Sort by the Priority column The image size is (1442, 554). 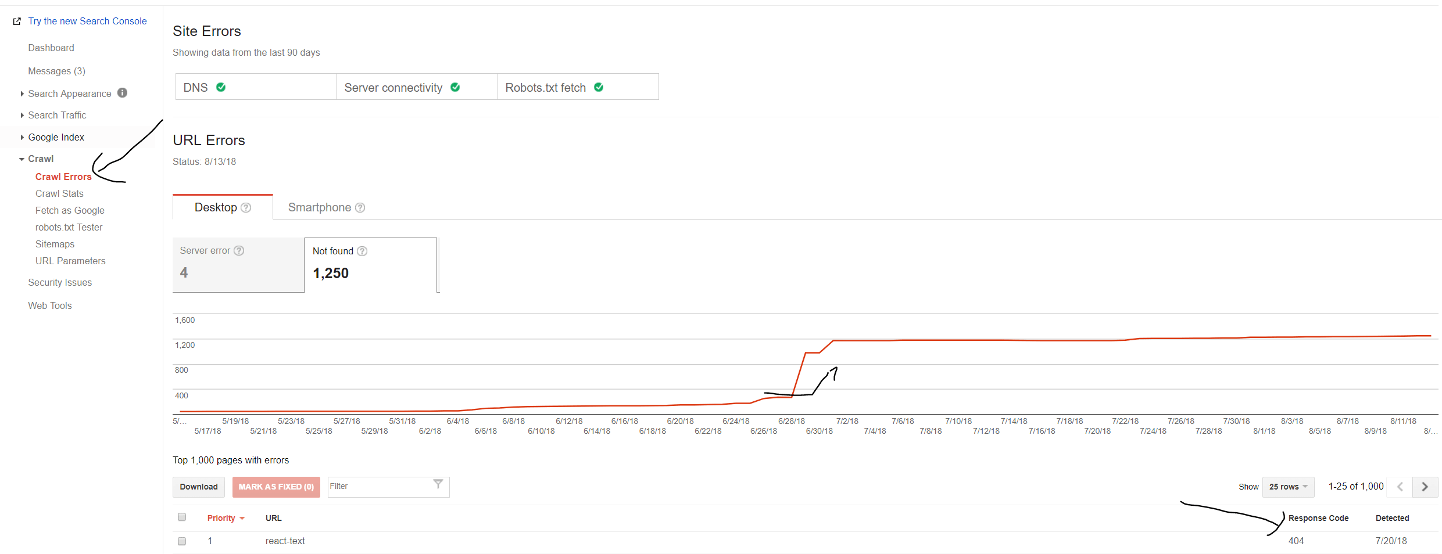226,518
